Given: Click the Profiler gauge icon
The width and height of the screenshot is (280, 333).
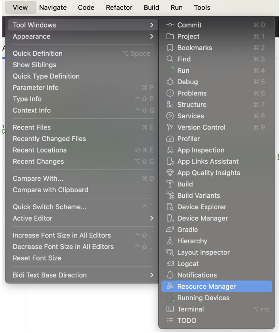Looking at the screenshot, I should (170, 139).
